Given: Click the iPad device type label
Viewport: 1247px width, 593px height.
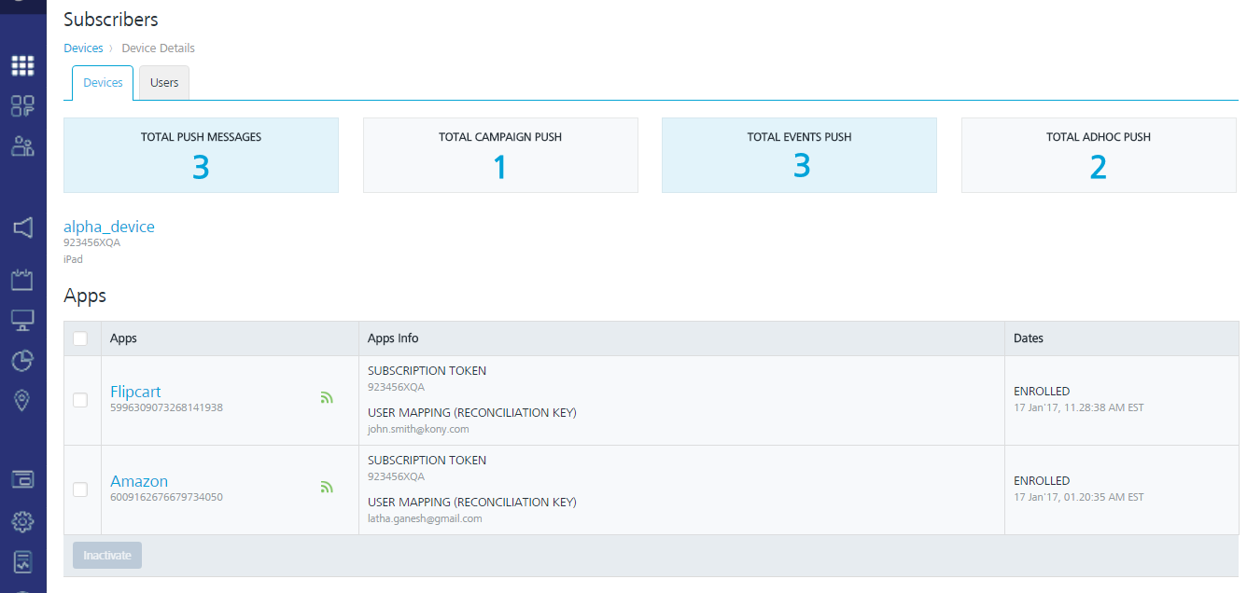Looking at the screenshot, I should coord(73,259).
